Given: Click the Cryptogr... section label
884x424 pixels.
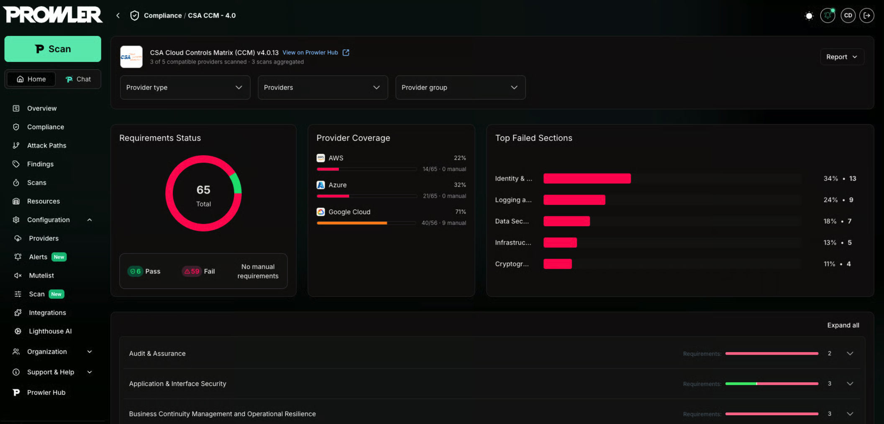Looking at the screenshot, I should (512, 264).
